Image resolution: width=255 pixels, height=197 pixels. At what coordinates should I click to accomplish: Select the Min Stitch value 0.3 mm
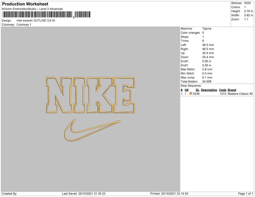point(207,73)
